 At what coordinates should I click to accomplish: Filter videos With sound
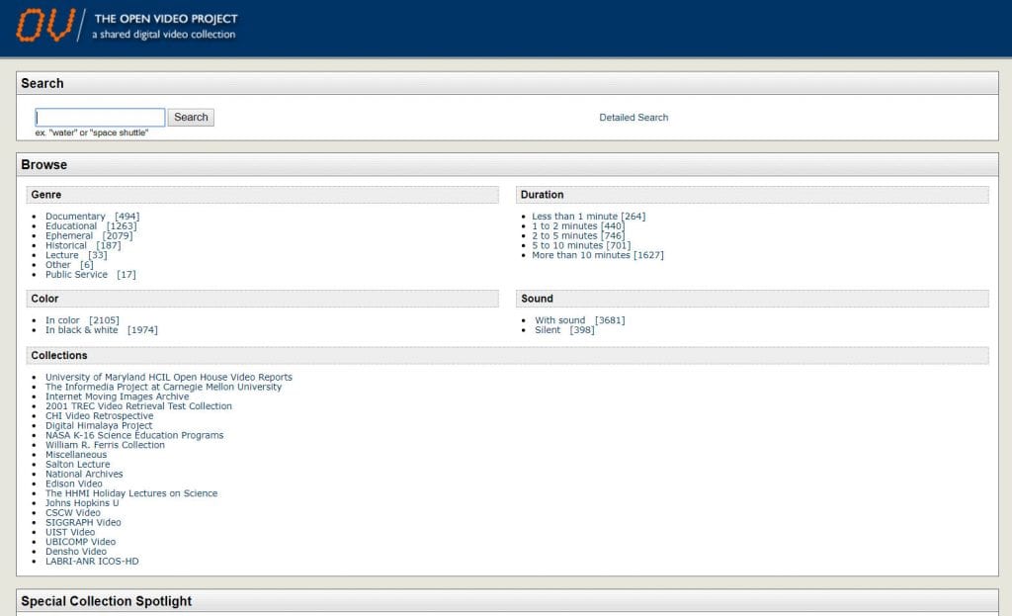coord(559,320)
